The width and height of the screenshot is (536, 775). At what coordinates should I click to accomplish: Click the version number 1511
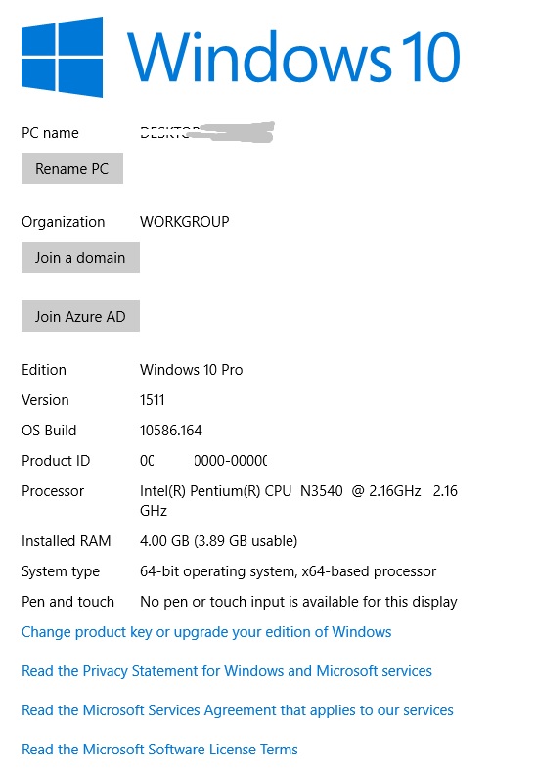coord(153,400)
